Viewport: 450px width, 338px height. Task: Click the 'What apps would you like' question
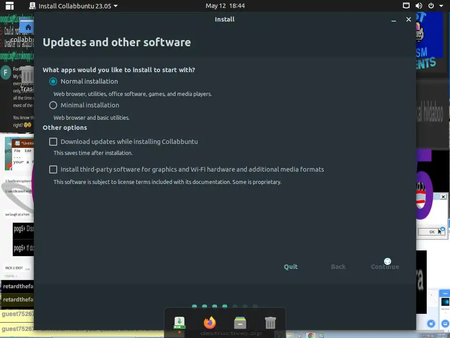(119, 70)
